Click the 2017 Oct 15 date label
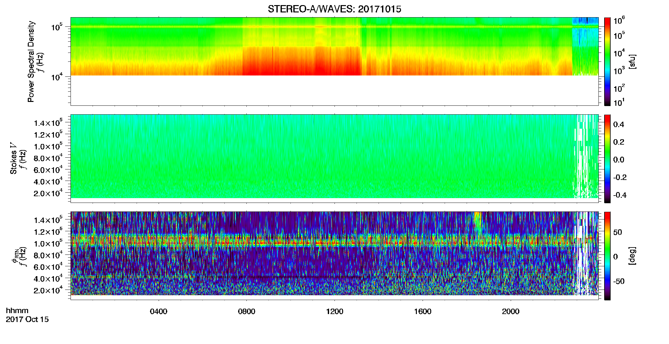Screen dimensions: 669x344 click(x=27, y=319)
